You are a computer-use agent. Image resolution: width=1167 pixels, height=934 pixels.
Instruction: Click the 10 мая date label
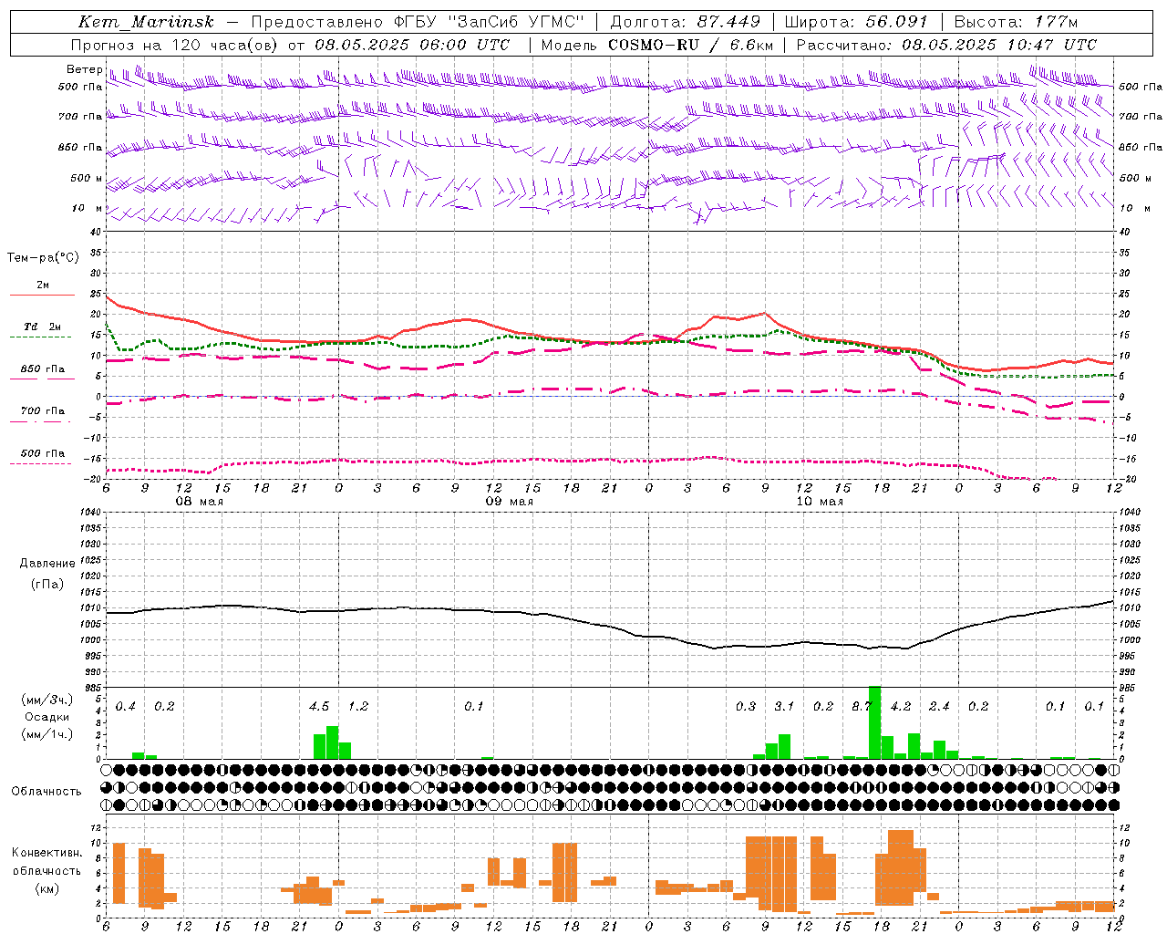pos(820,502)
